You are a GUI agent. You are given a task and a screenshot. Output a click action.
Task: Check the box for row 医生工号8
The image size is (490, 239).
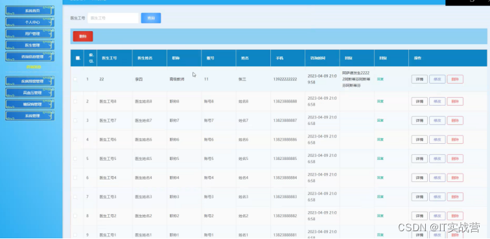pyautogui.click(x=75, y=101)
